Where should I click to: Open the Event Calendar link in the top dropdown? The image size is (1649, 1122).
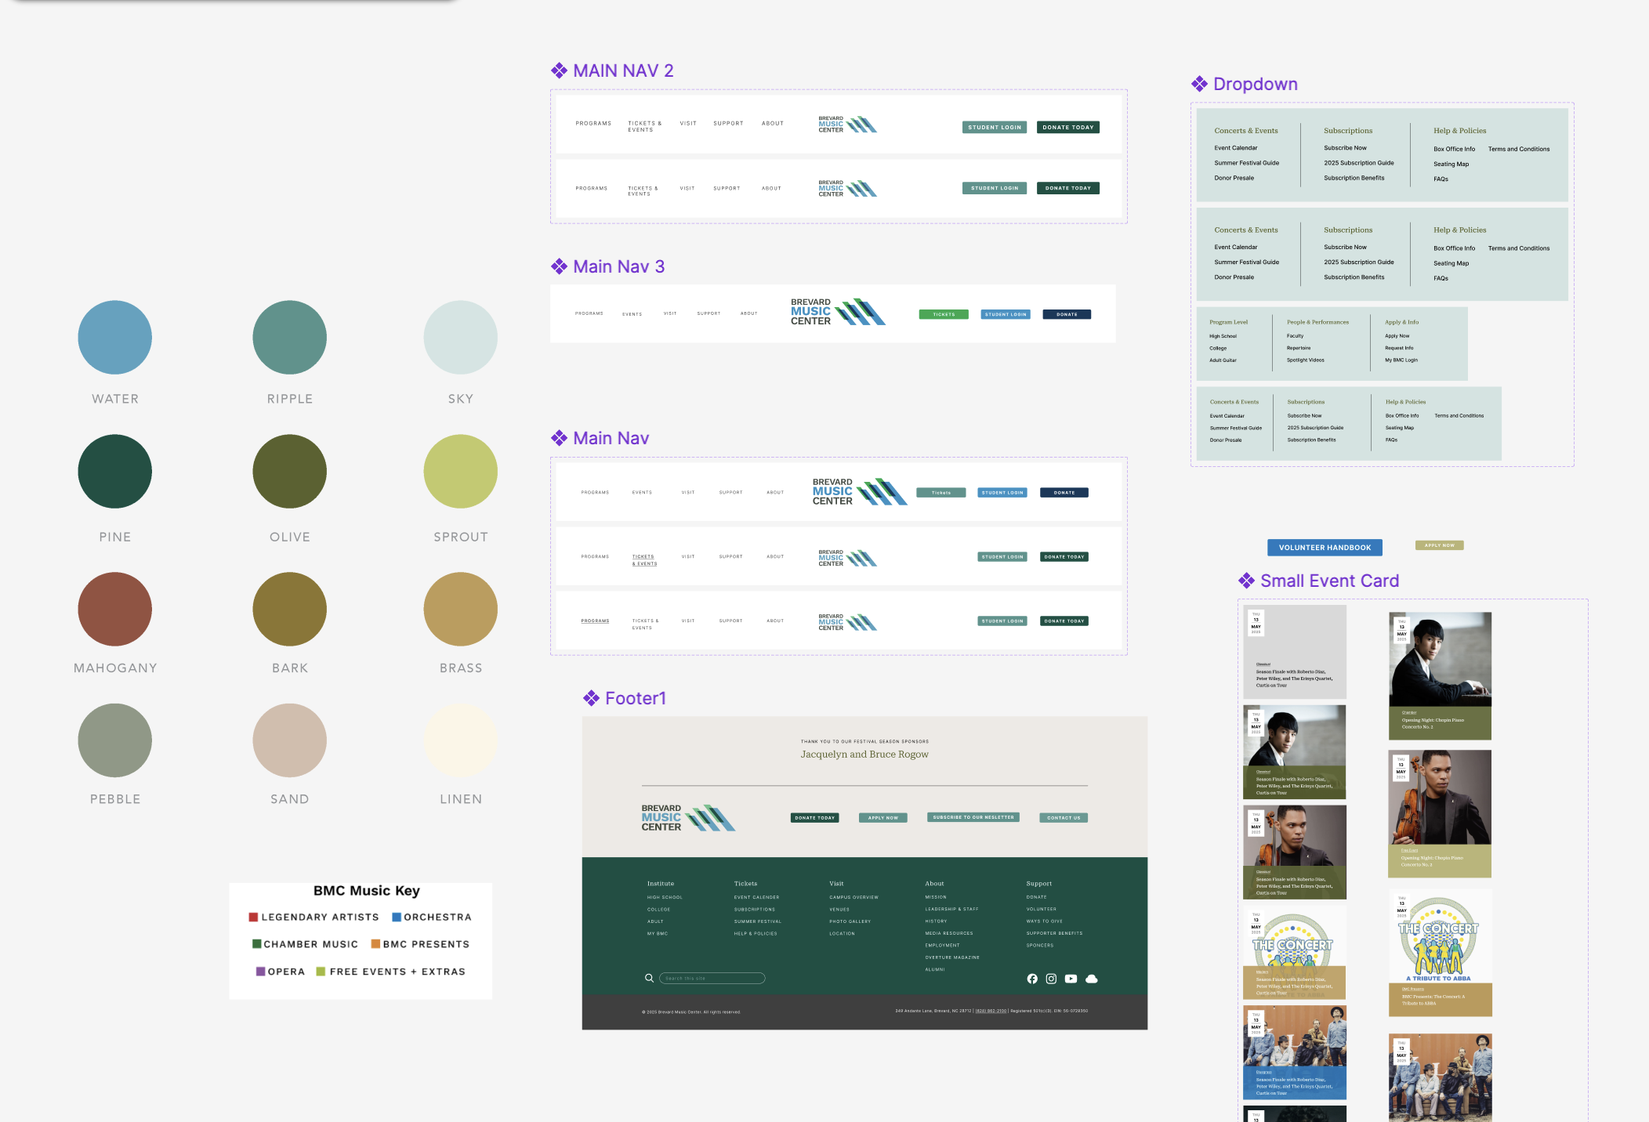pyautogui.click(x=1235, y=148)
